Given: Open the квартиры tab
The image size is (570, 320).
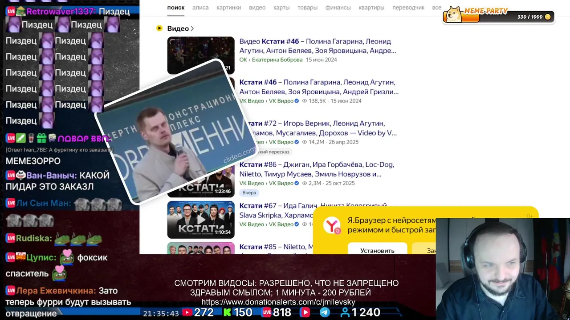Looking at the screenshot, I should click(x=371, y=8).
